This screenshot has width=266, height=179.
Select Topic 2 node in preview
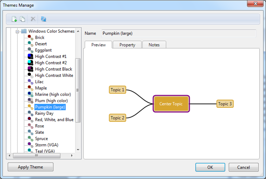click(x=117, y=118)
